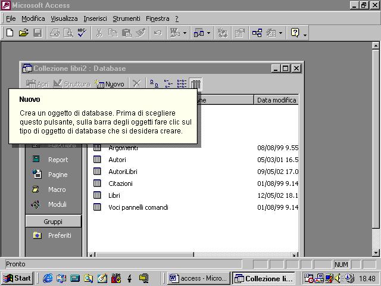Click the Gruppi bar button
The image size is (381, 286).
tap(53, 222)
